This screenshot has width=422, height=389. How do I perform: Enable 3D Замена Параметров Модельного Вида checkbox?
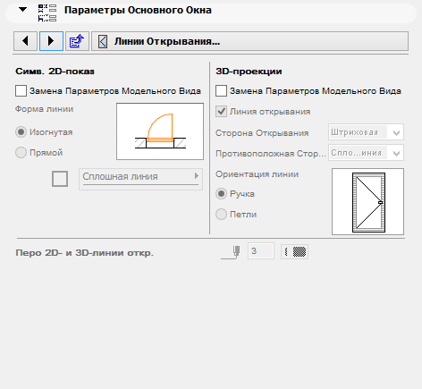tap(221, 91)
